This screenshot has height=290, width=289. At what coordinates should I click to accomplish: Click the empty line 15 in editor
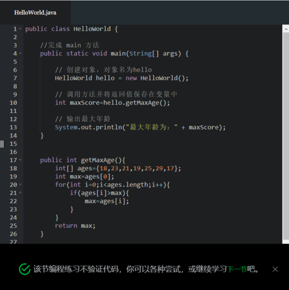(x=152, y=144)
